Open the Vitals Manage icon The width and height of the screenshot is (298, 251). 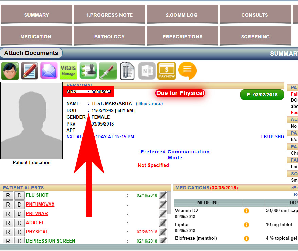(x=69, y=71)
